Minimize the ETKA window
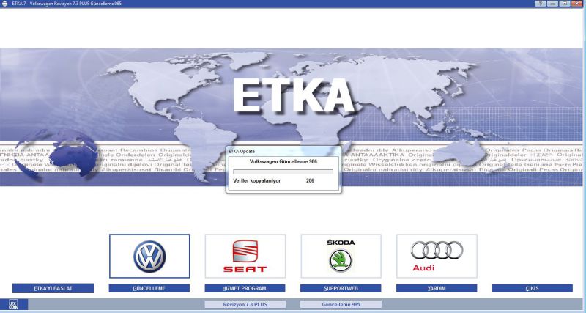 tap(553, 4)
